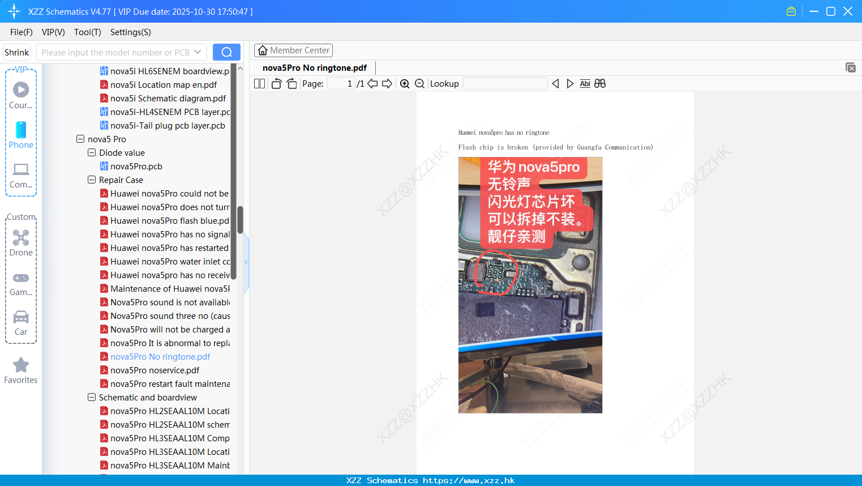Open Huawei nova5Pro has no signal
This screenshot has height=486, width=862.
point(165,234)
